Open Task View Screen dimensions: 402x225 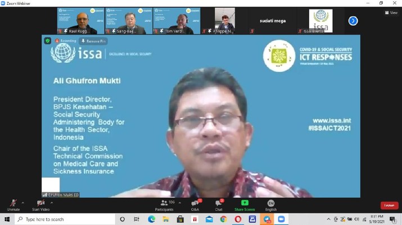[x=137, y=219]
